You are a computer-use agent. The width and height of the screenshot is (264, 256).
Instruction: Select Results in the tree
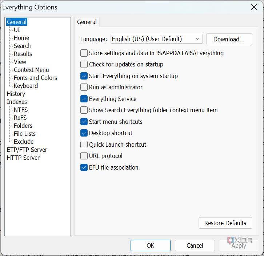23,54
